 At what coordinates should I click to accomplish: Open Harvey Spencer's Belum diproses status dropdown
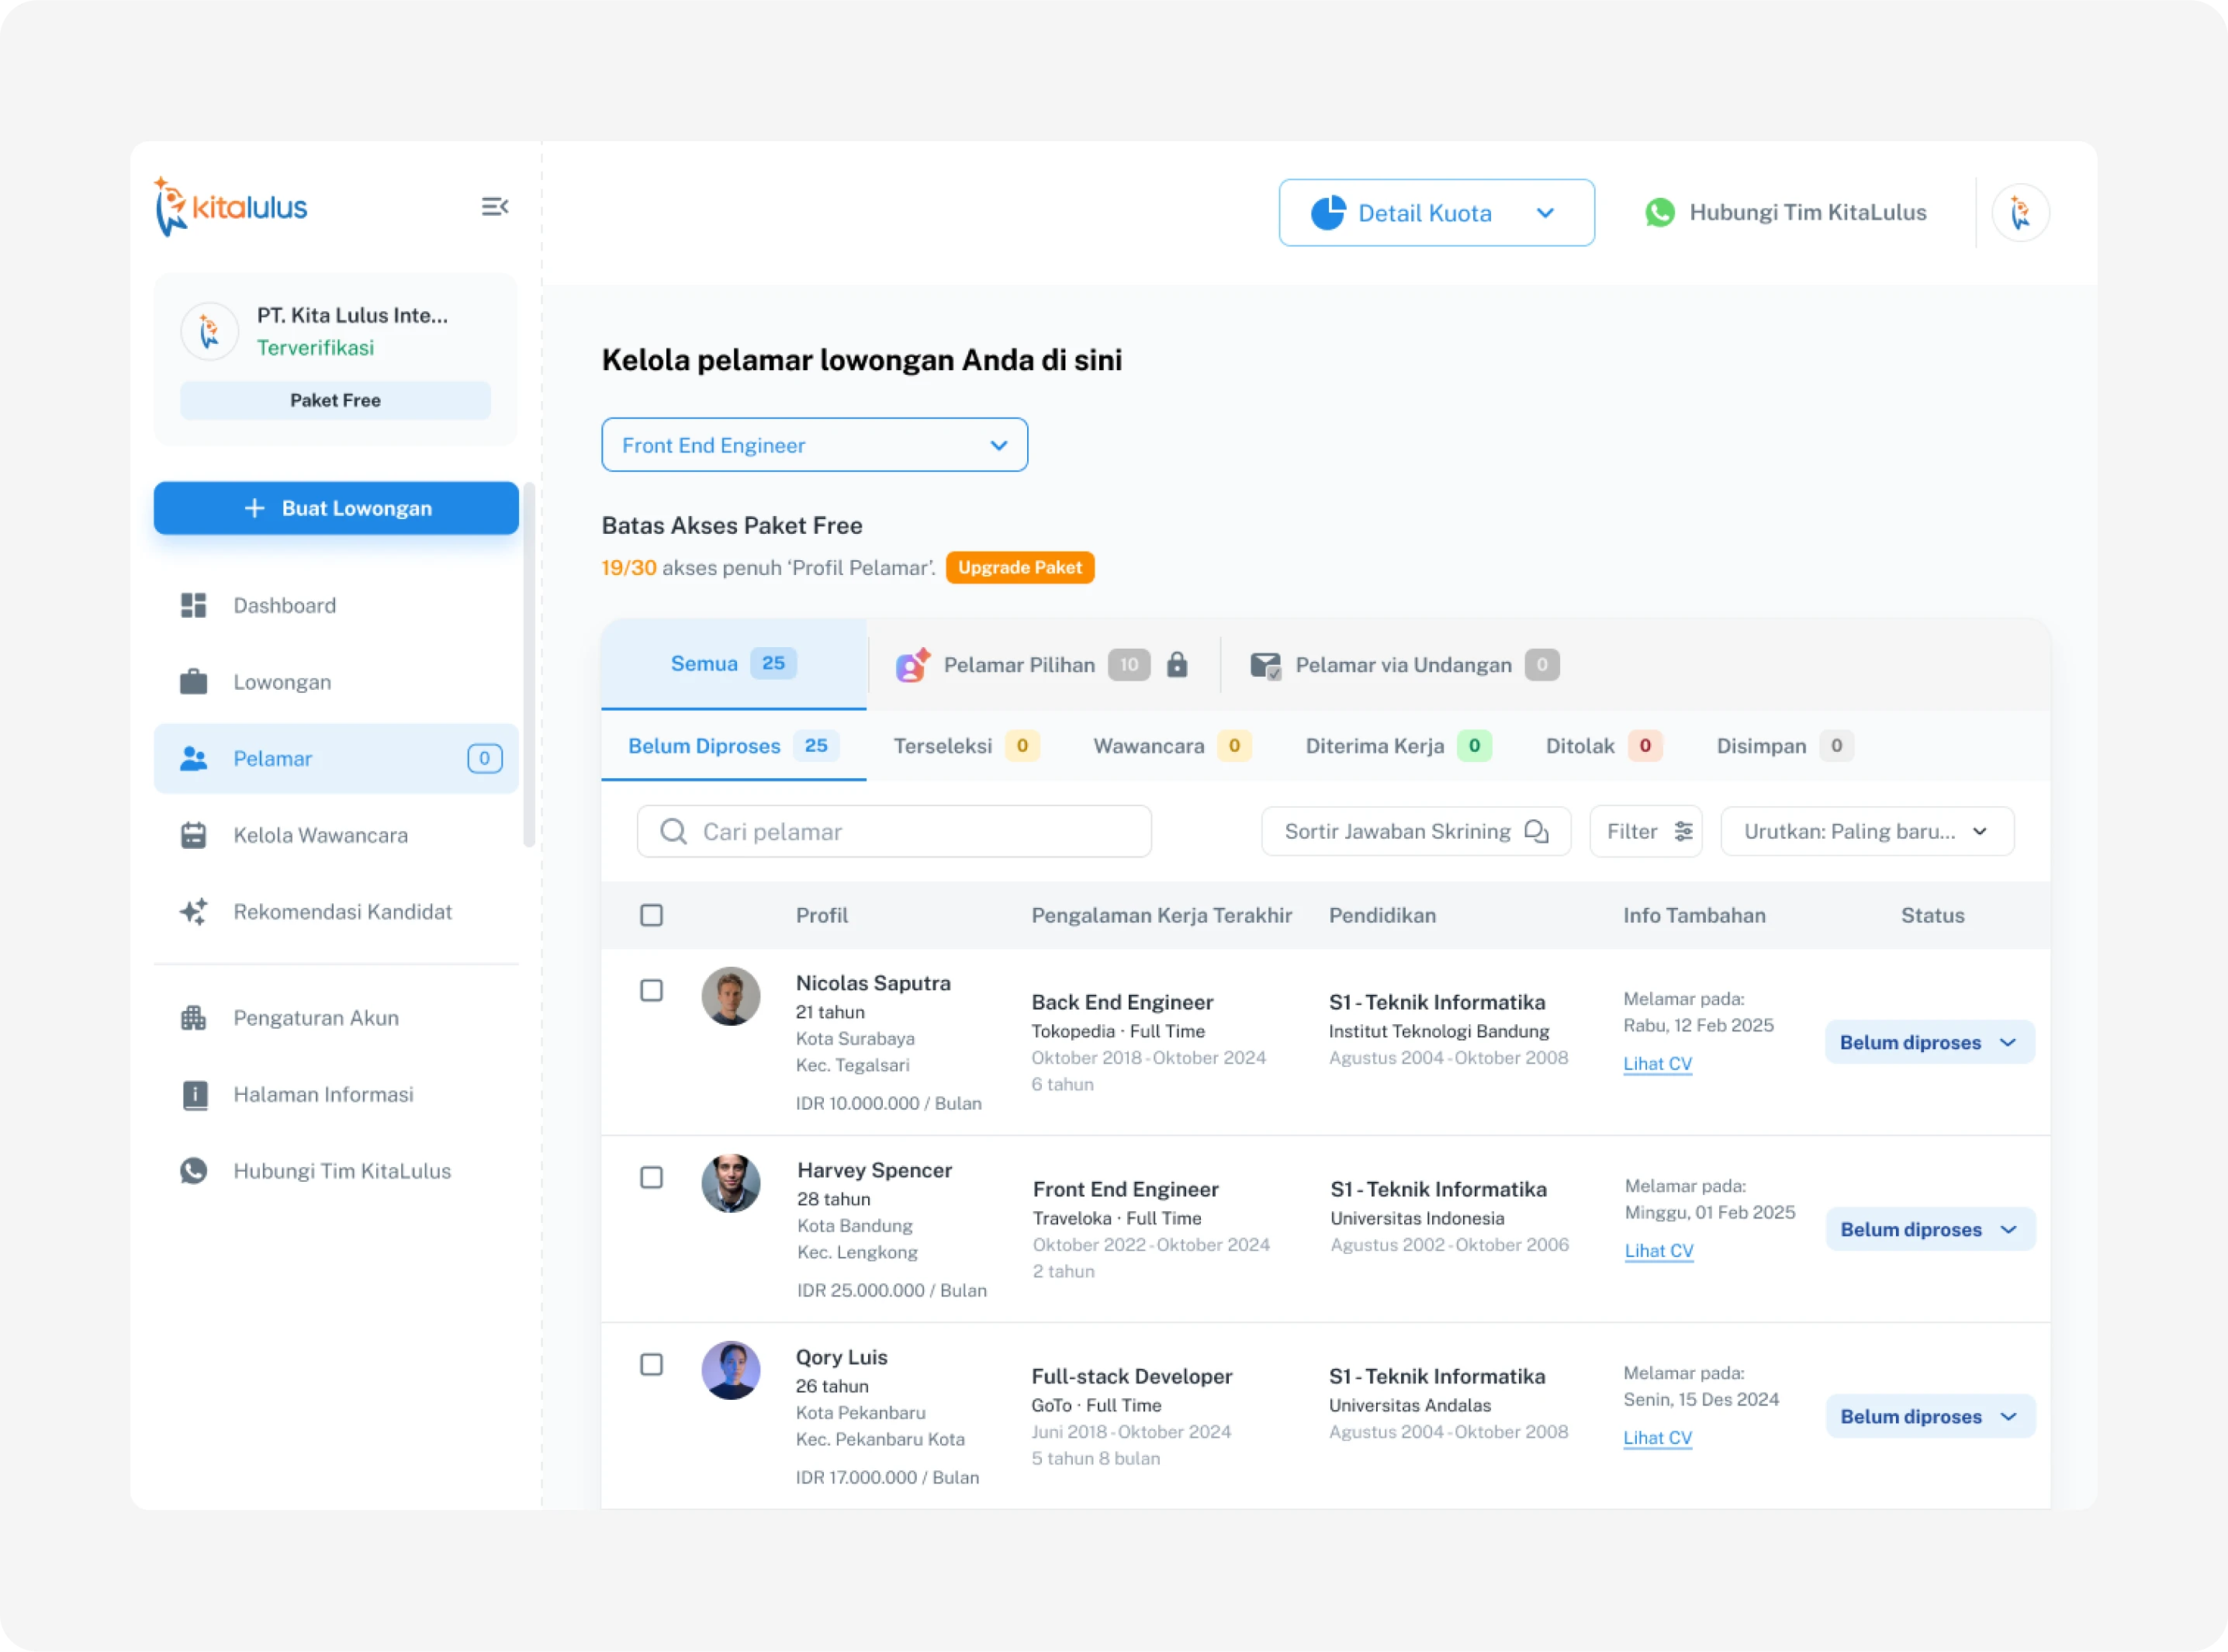tap(1929, 1229)
